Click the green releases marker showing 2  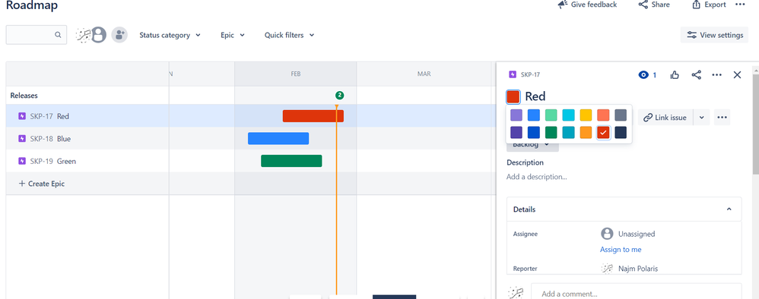pos(340,95)
